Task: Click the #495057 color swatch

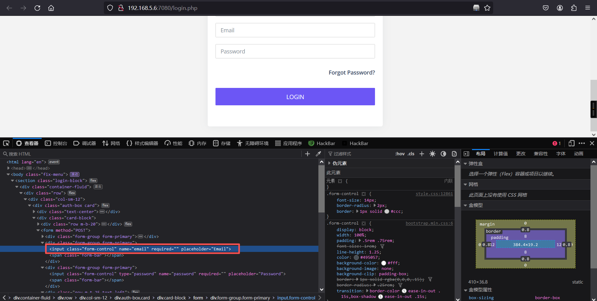Action: (x=356, y=257)
